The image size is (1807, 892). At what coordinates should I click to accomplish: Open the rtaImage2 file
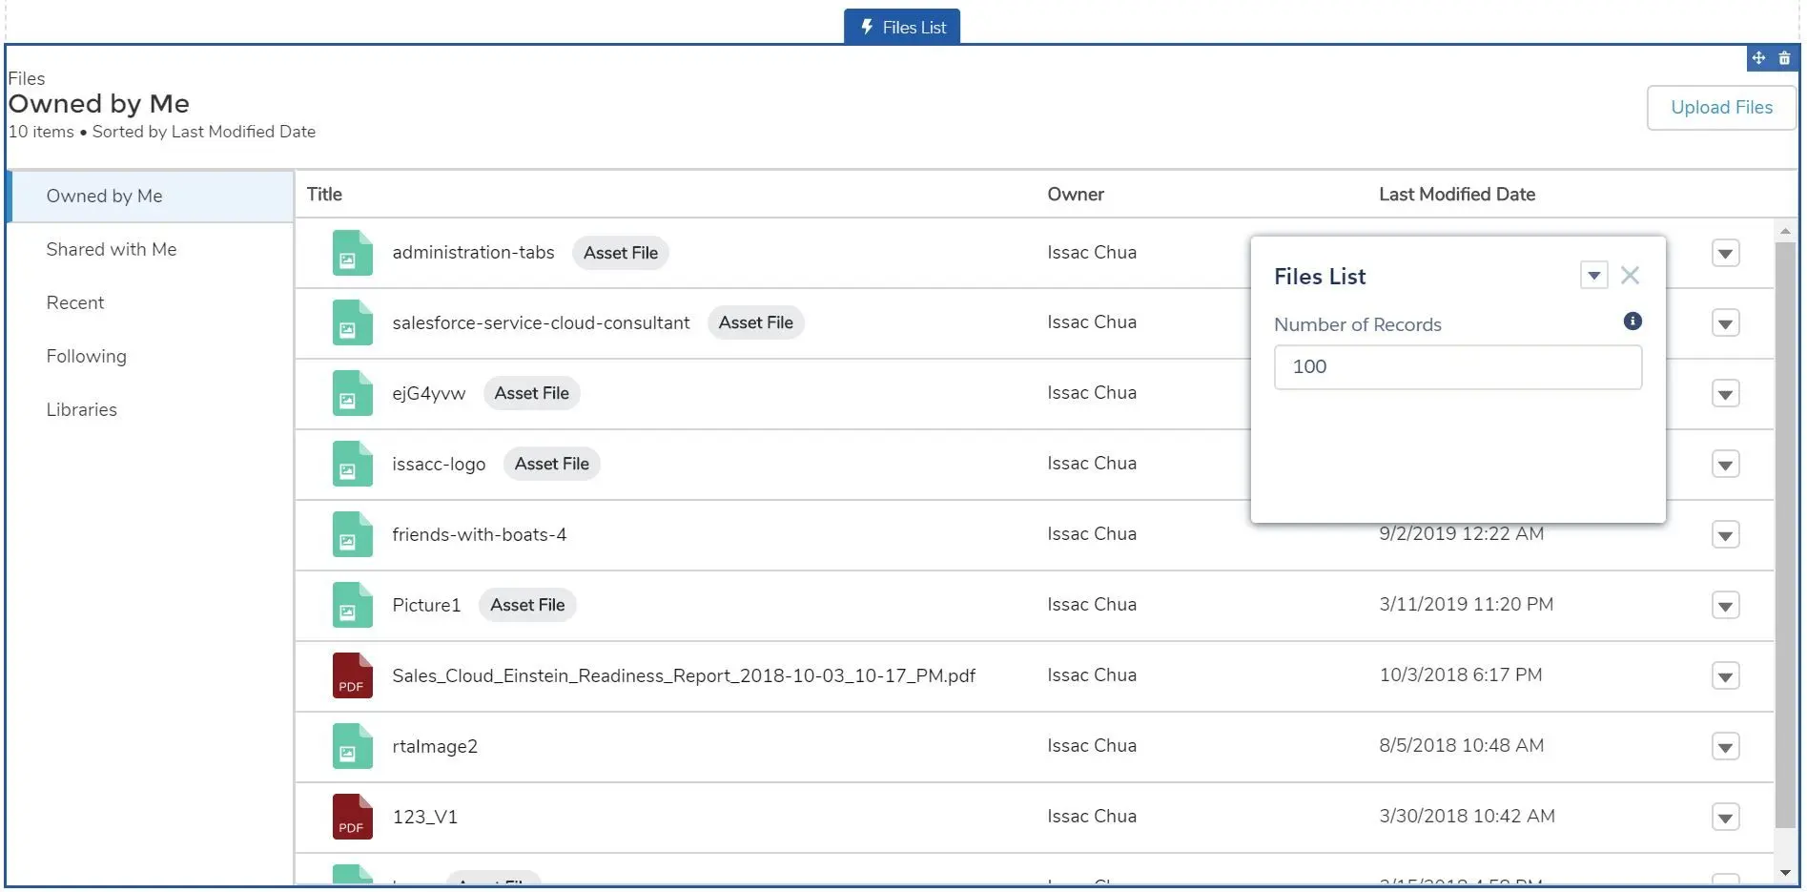pyautogui.click(x=435, y=747)
